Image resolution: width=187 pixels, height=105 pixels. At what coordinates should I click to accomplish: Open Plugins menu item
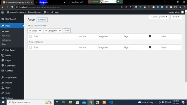(12, 83)
